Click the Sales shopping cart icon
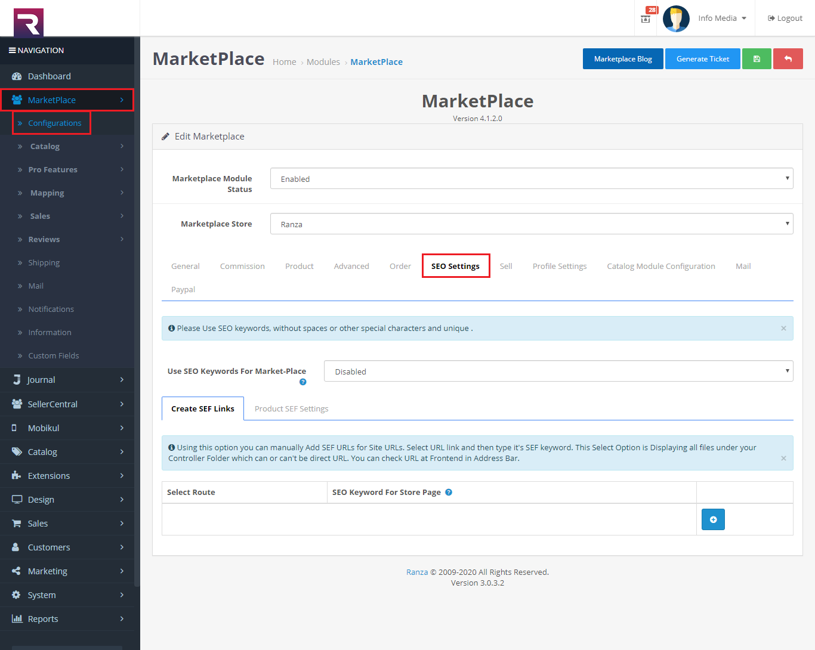The image size is (815, 650). point(17,524)
